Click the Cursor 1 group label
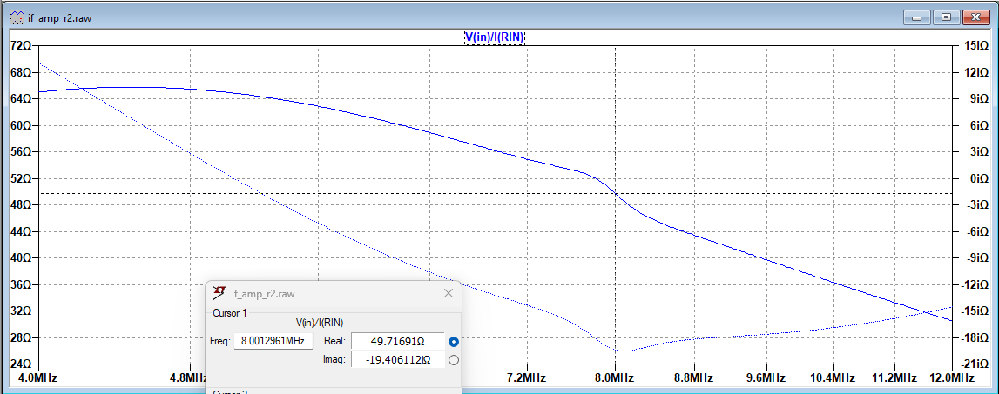The height and width of the screenshot is (394, 999). [x=229, y=313]
